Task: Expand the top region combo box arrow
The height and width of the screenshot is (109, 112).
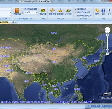Action: click(10, 9)
